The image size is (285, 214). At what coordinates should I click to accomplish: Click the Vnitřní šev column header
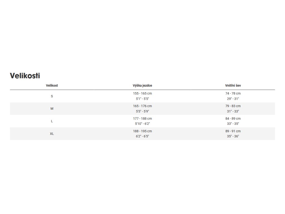[233, 86]
